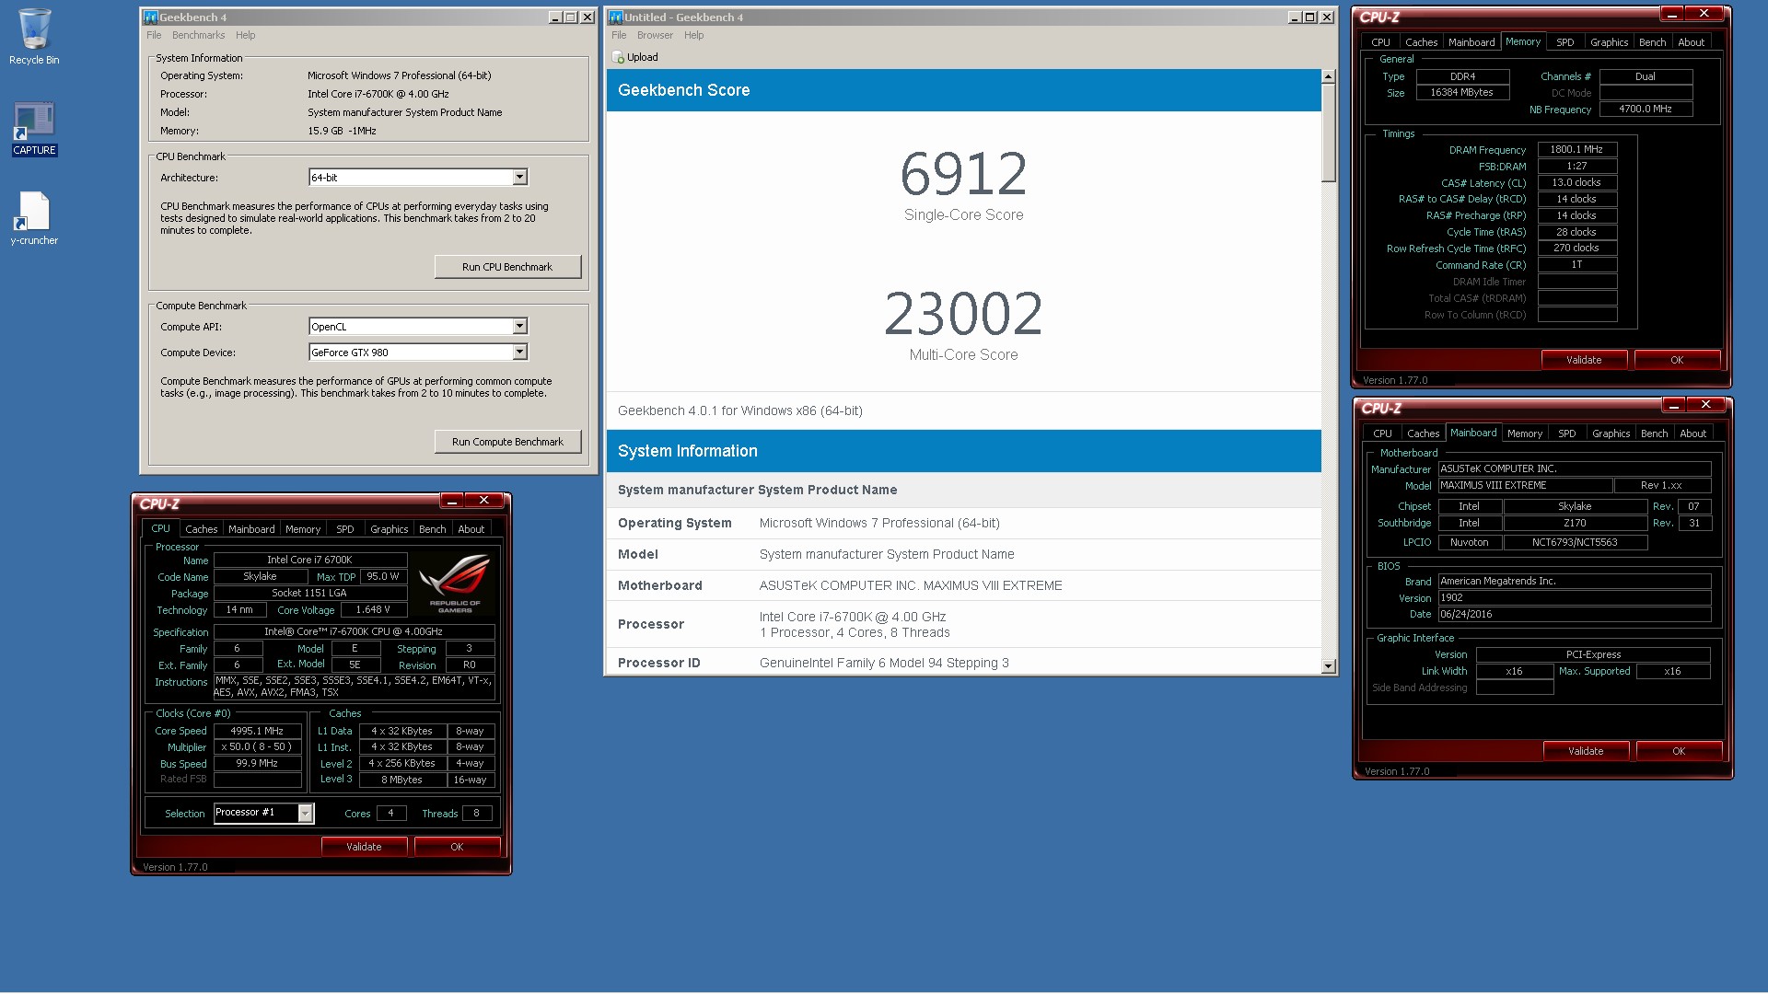Viewport: 1768px width, 994px height.
Task: Click the Core Voltage 1.648 V field
Action: click(373, 609)
